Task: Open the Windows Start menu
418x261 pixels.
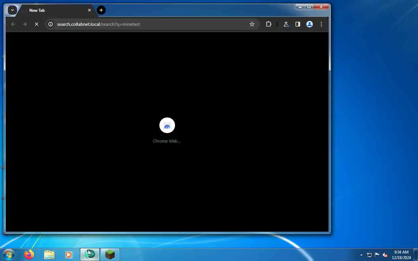Action: point(8,254)
